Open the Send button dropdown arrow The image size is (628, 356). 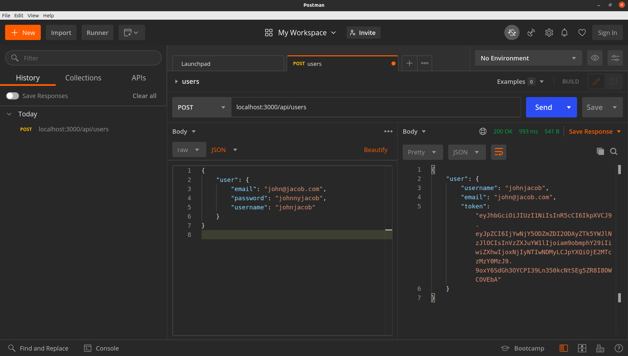pos(569,107)
